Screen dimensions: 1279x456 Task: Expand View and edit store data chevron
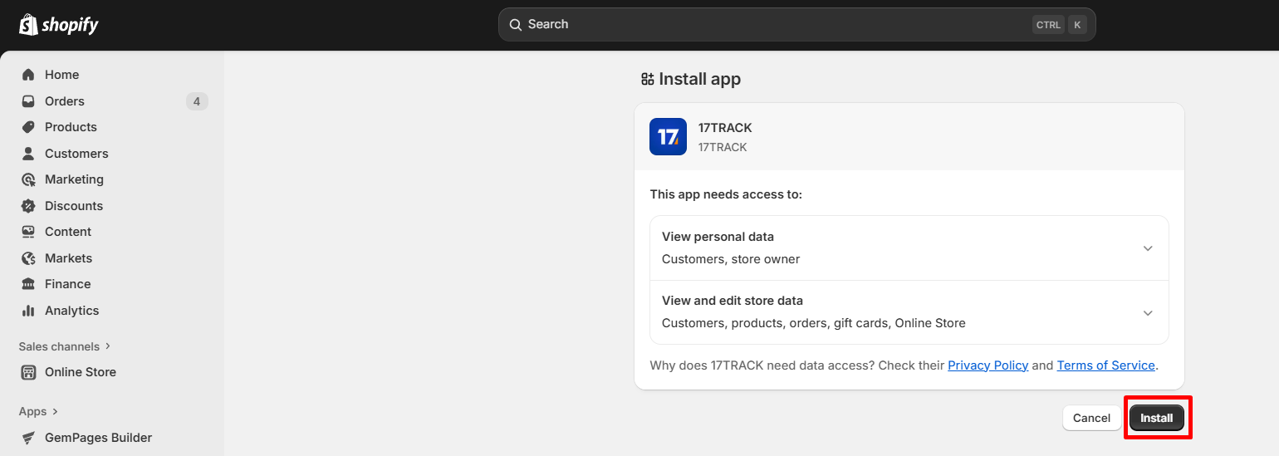coord(1147,313)
